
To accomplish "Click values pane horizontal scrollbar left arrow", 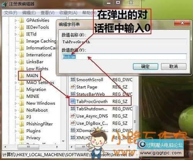I will coord(72,147).
